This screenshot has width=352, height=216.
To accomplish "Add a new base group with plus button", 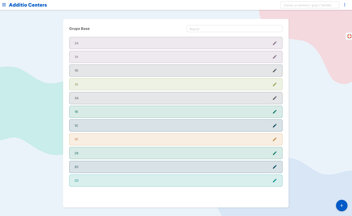I will 342,205.
